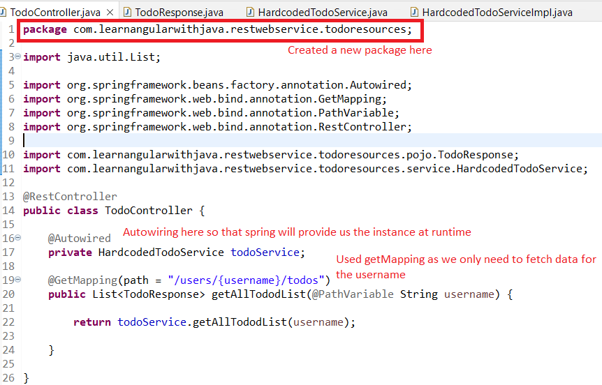Click 'List<TodoResponse>' return type on line 20
This screenshot has height=385, width=602.
pyautogui.click(x=149, y=294)
